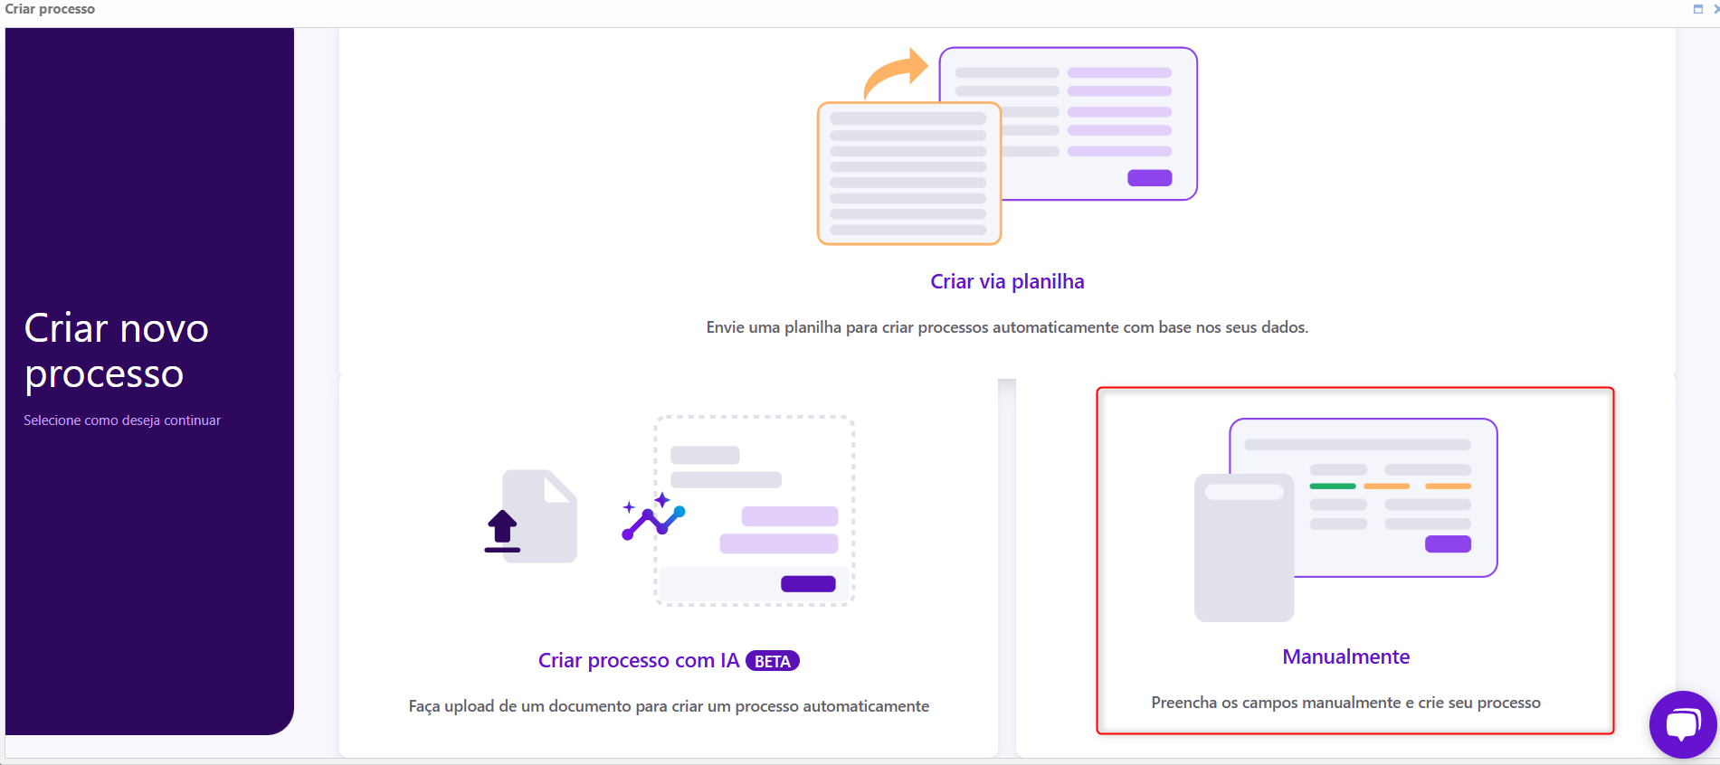Select Criar processo com IA
Image resolution: width=1720 pixels, height=765 pixels.
click(x=639, y=661)
